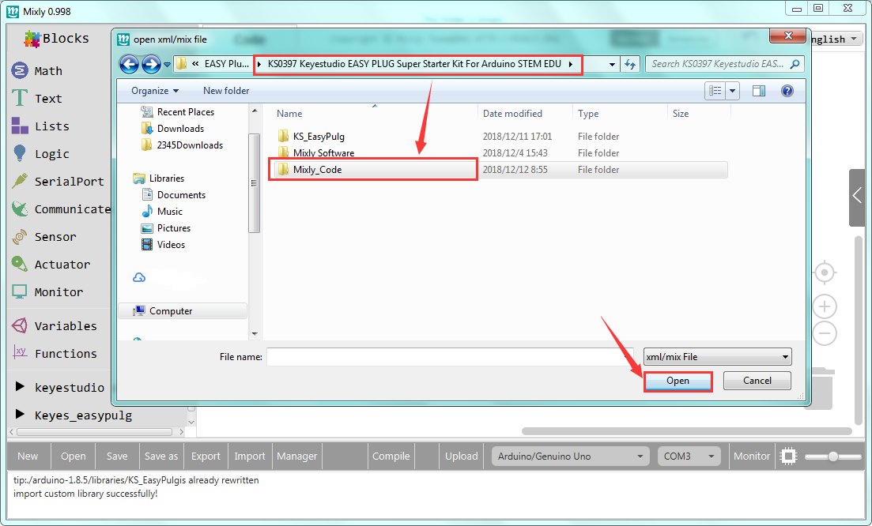
Task: Click the refresh folder icon beside address bar
Action: pyautogui.click(x=629, y=65)
